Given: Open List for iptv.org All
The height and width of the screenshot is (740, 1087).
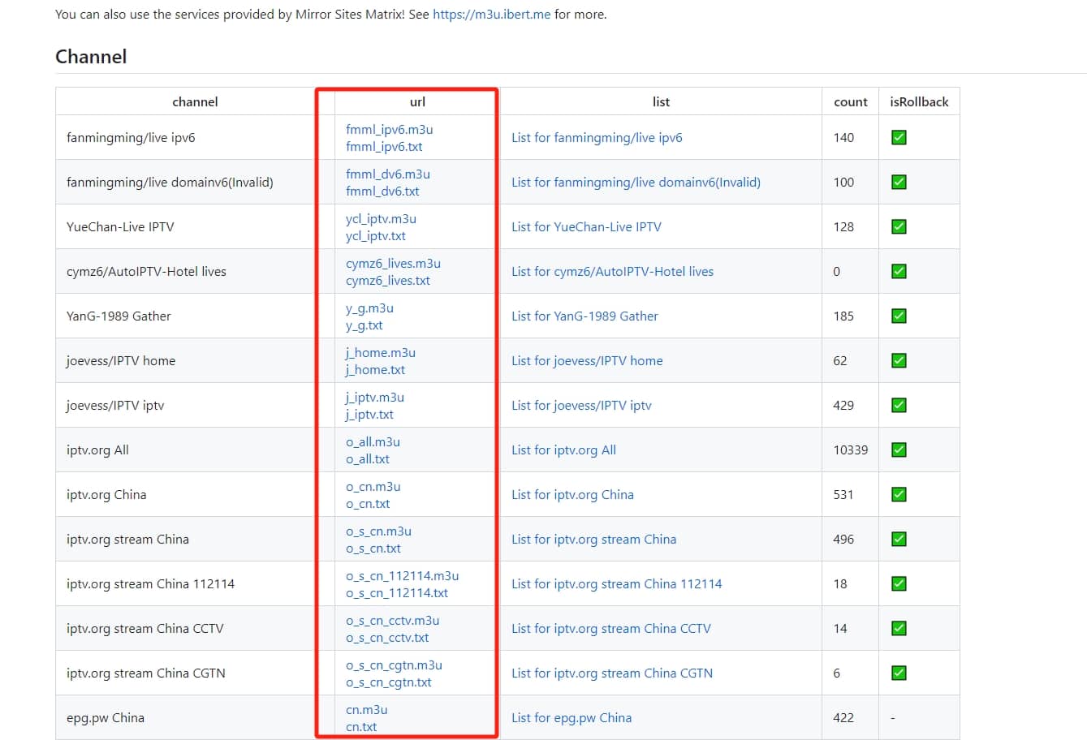Looking at the screenshot, I should (563, 450).
